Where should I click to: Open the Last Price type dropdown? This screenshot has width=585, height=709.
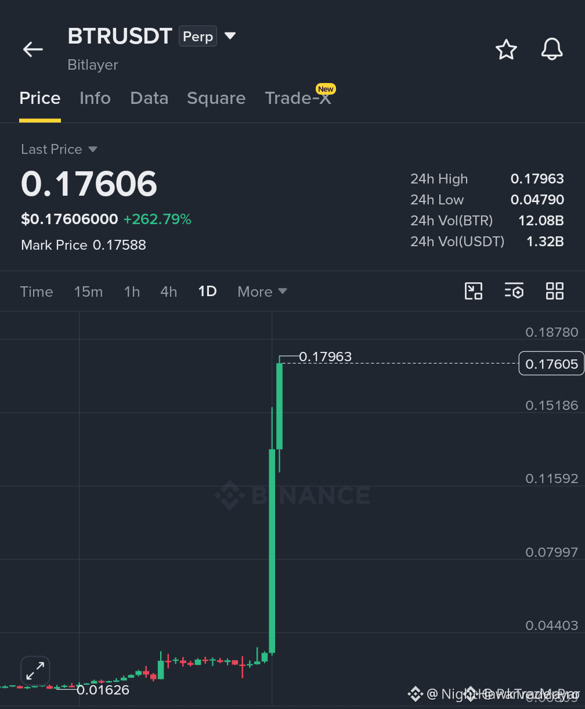coord(92,149)
